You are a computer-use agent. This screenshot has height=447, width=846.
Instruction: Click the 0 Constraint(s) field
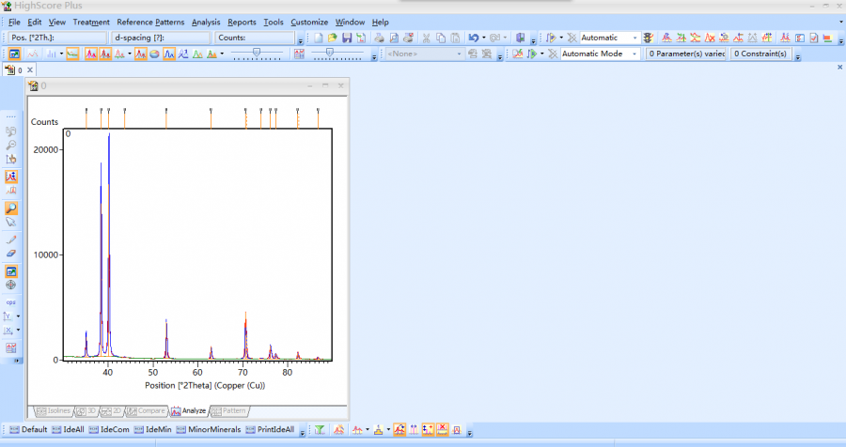(x=760, y=54)
